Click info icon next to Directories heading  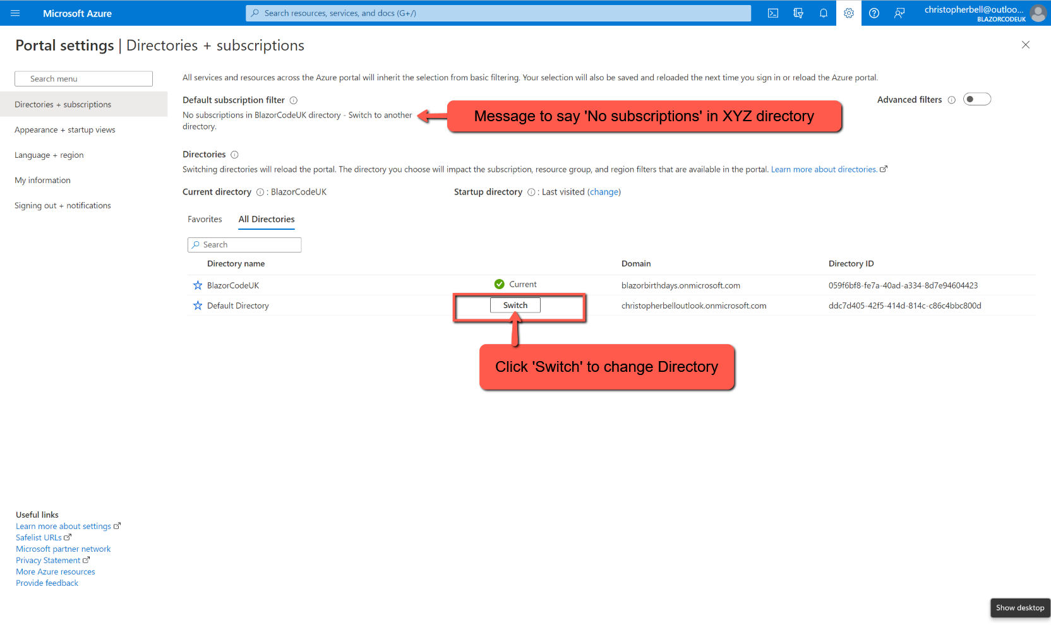(x=234, y=154)
